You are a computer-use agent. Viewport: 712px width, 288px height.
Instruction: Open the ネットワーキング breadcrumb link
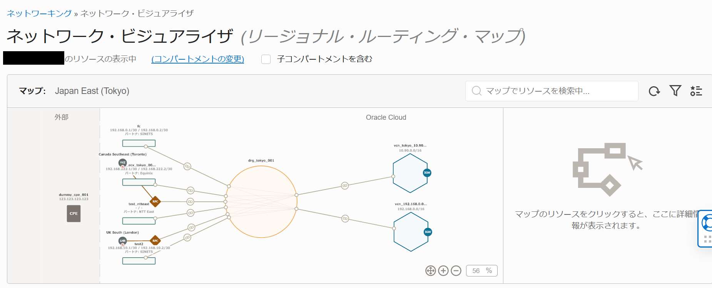coord(39,13)
